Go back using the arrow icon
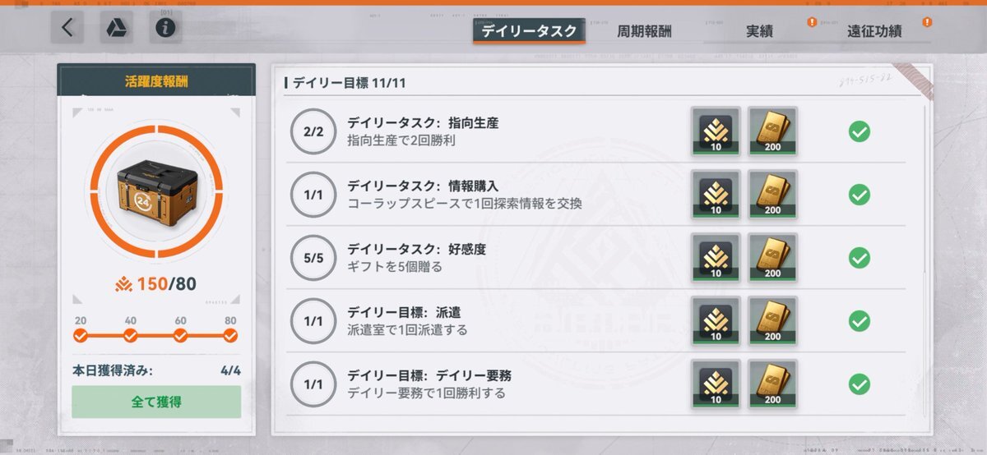This screenshot has width=987, height=455. click(x=67, y=28)
